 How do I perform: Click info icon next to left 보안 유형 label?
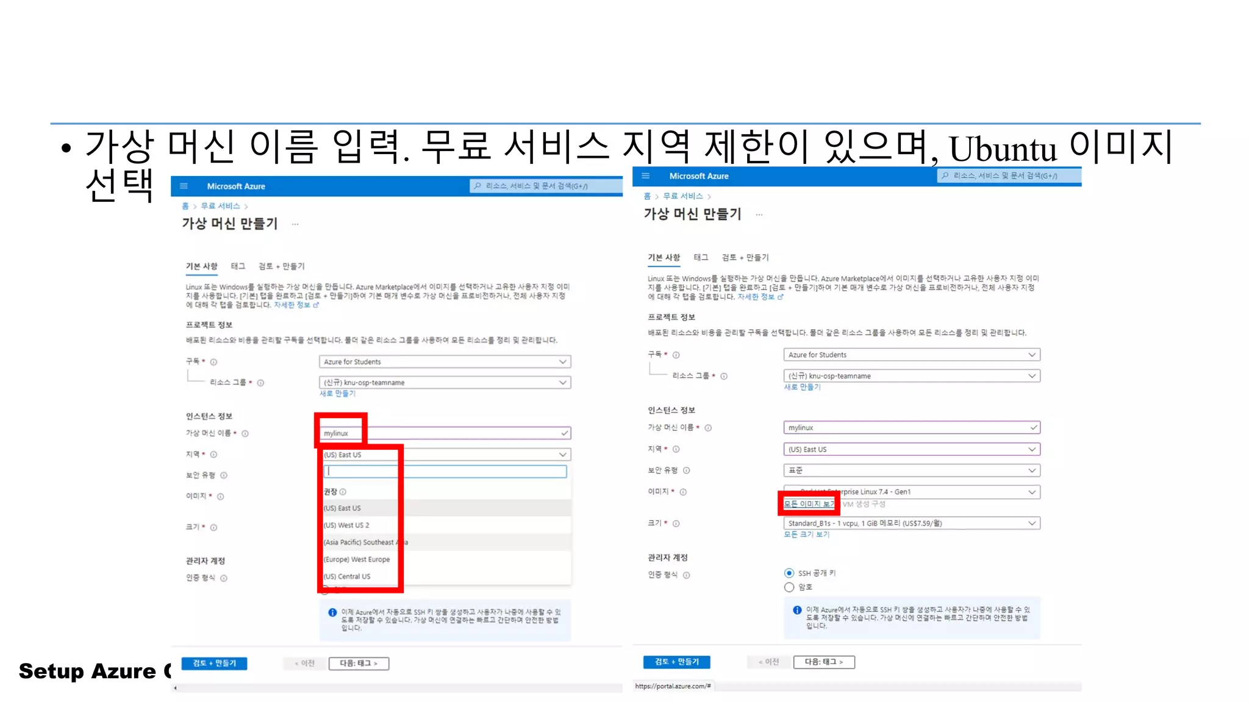(224, 475)
